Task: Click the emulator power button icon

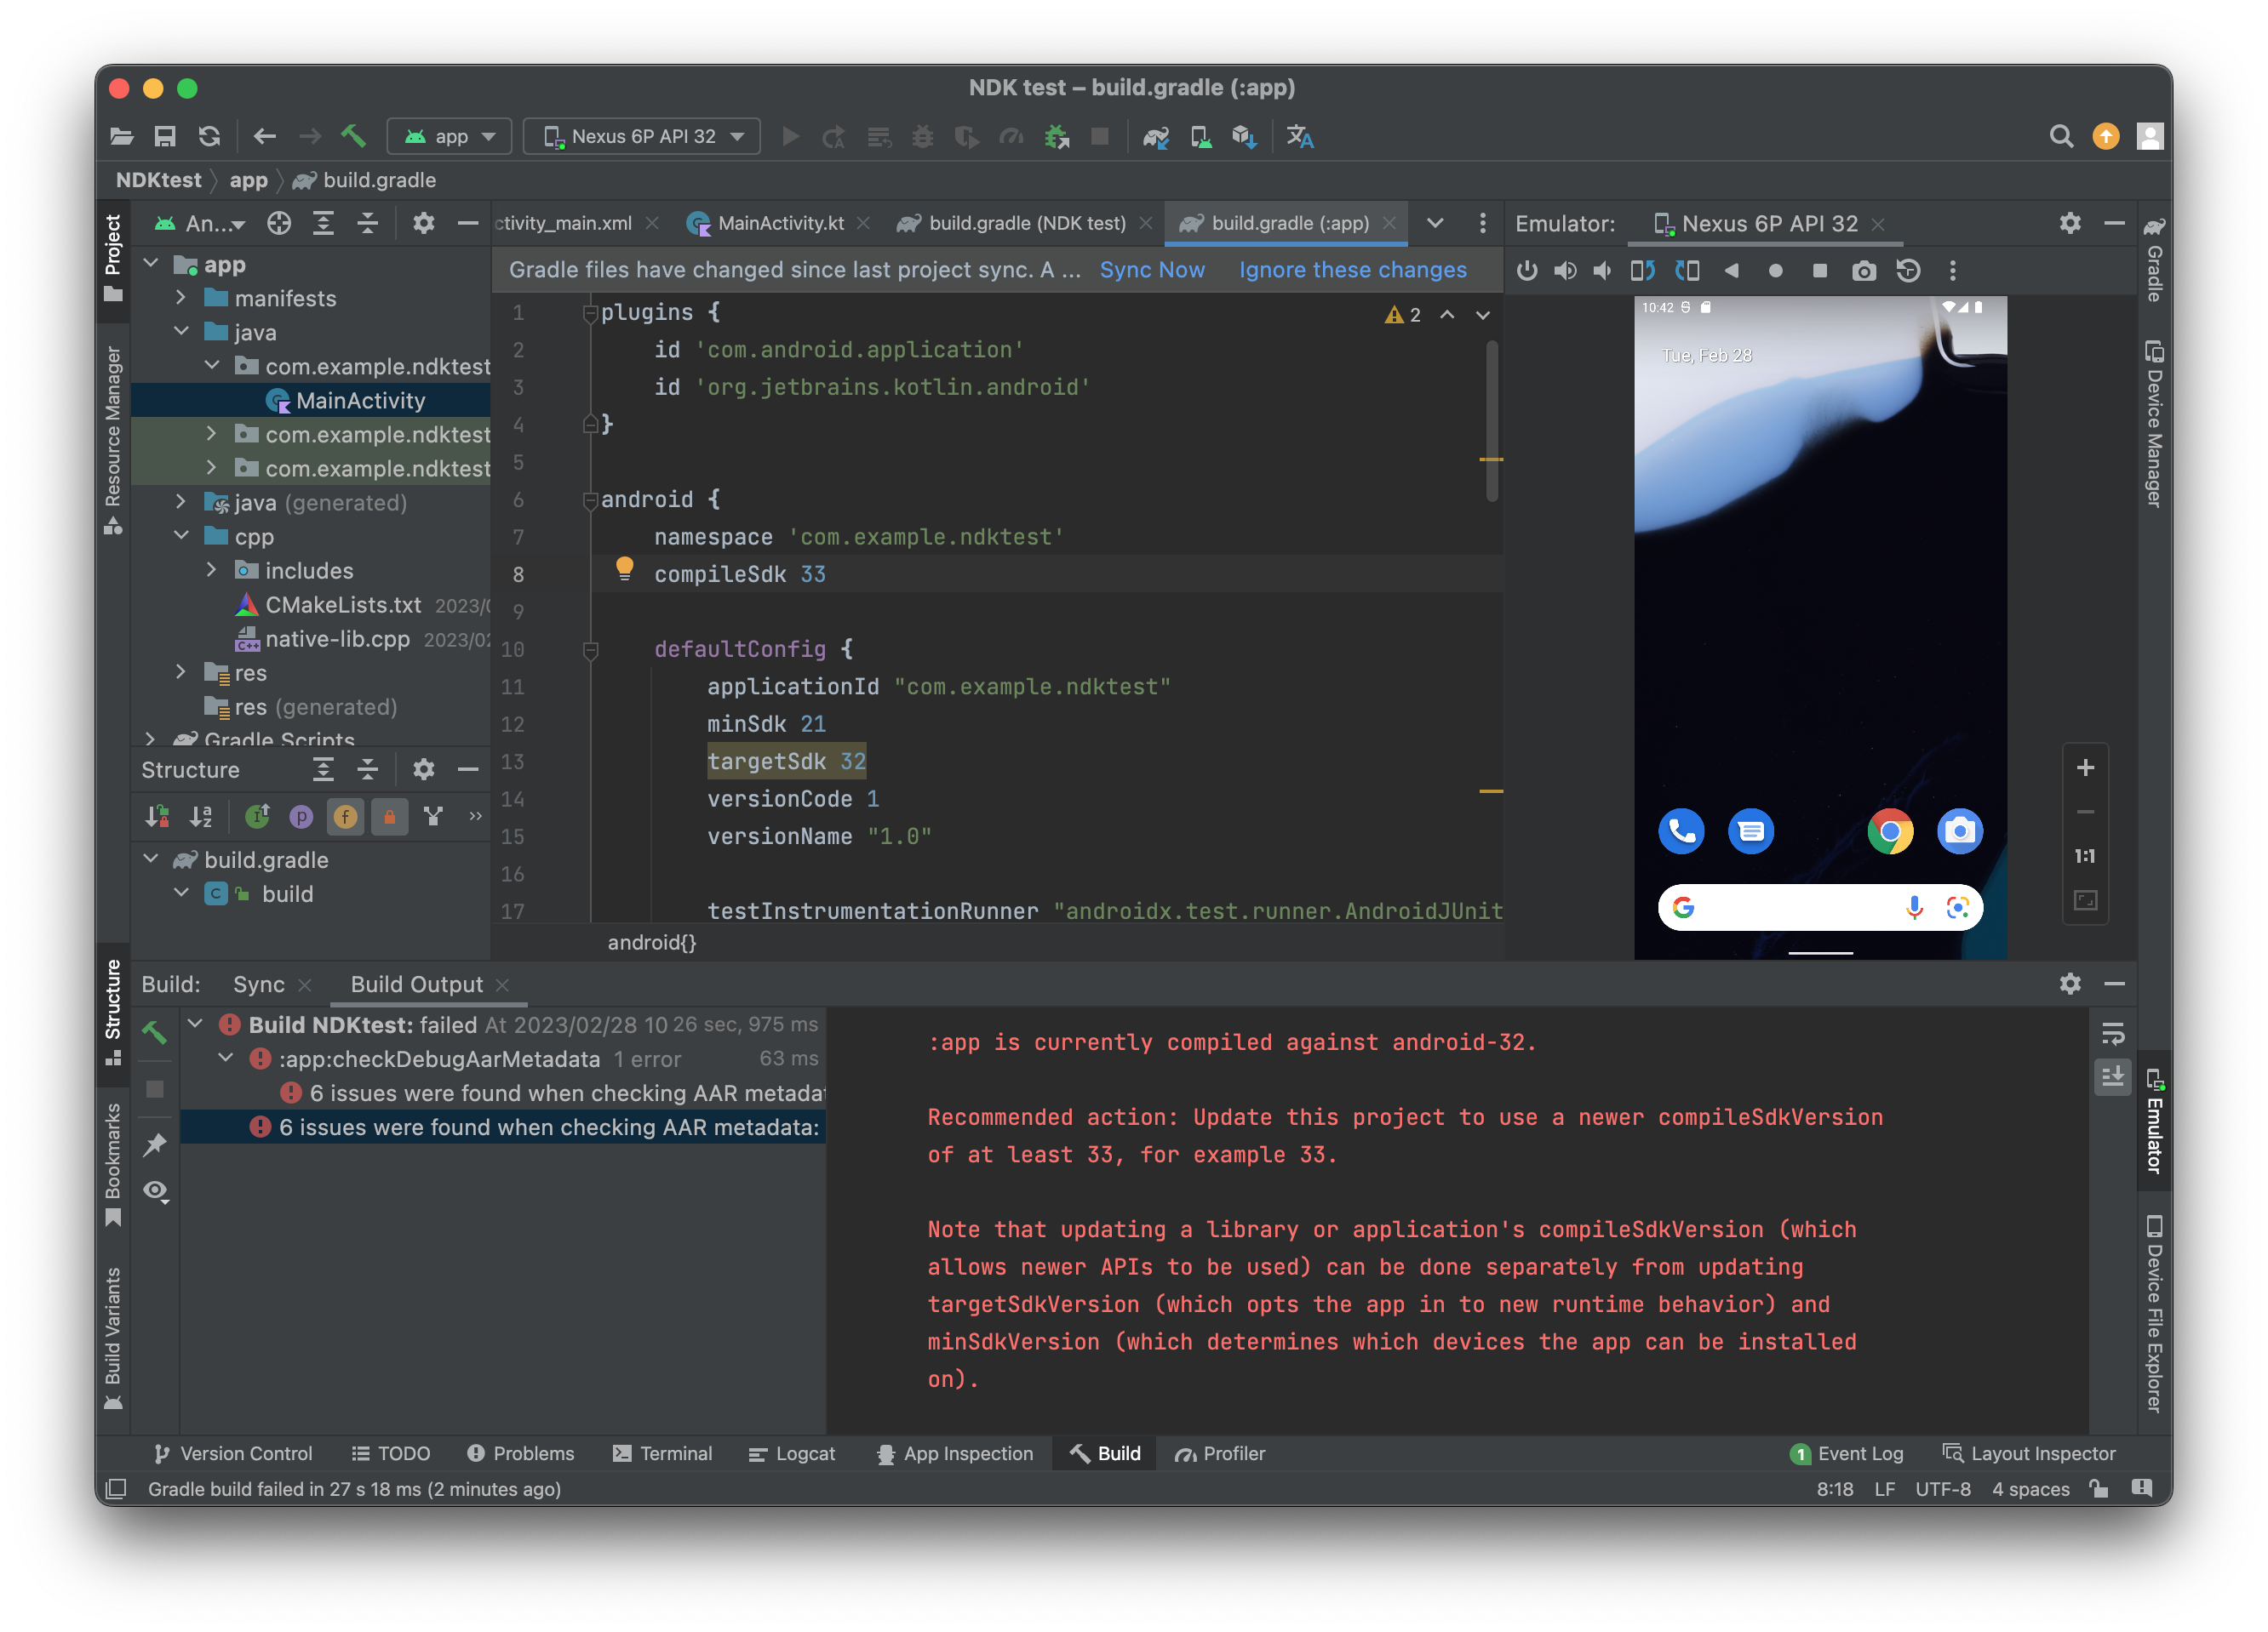Action: coord(1526,271)
